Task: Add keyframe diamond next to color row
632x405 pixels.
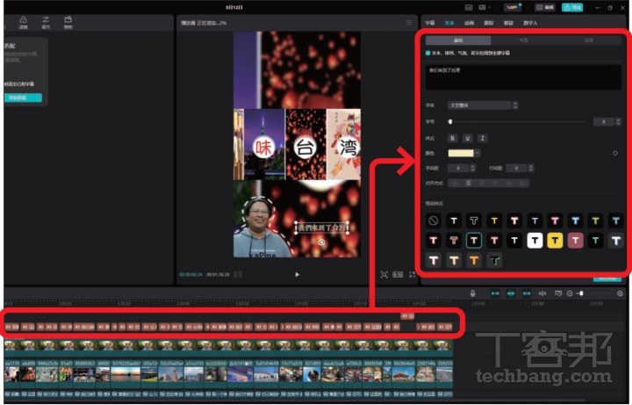Action: point(615,153)
